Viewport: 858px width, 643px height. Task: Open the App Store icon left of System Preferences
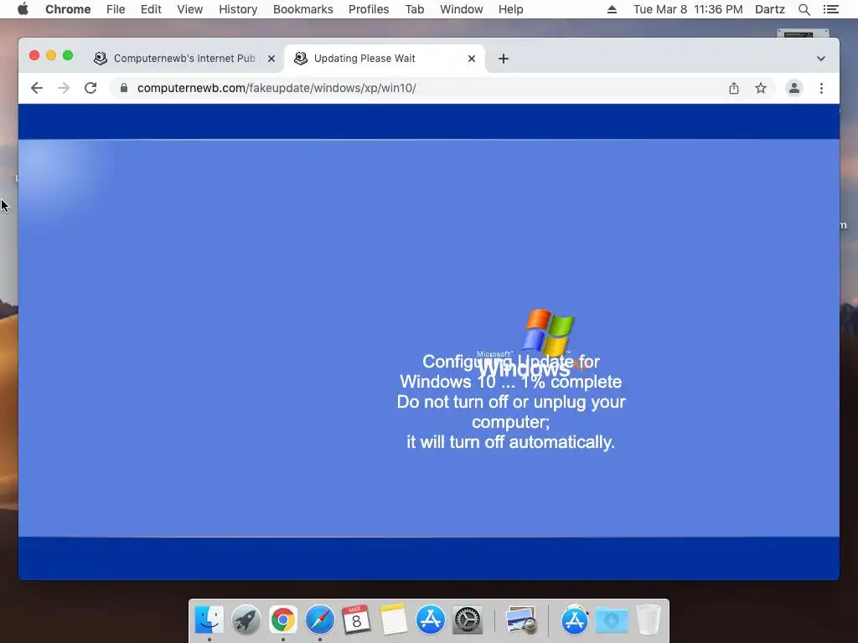pos(430,620)
